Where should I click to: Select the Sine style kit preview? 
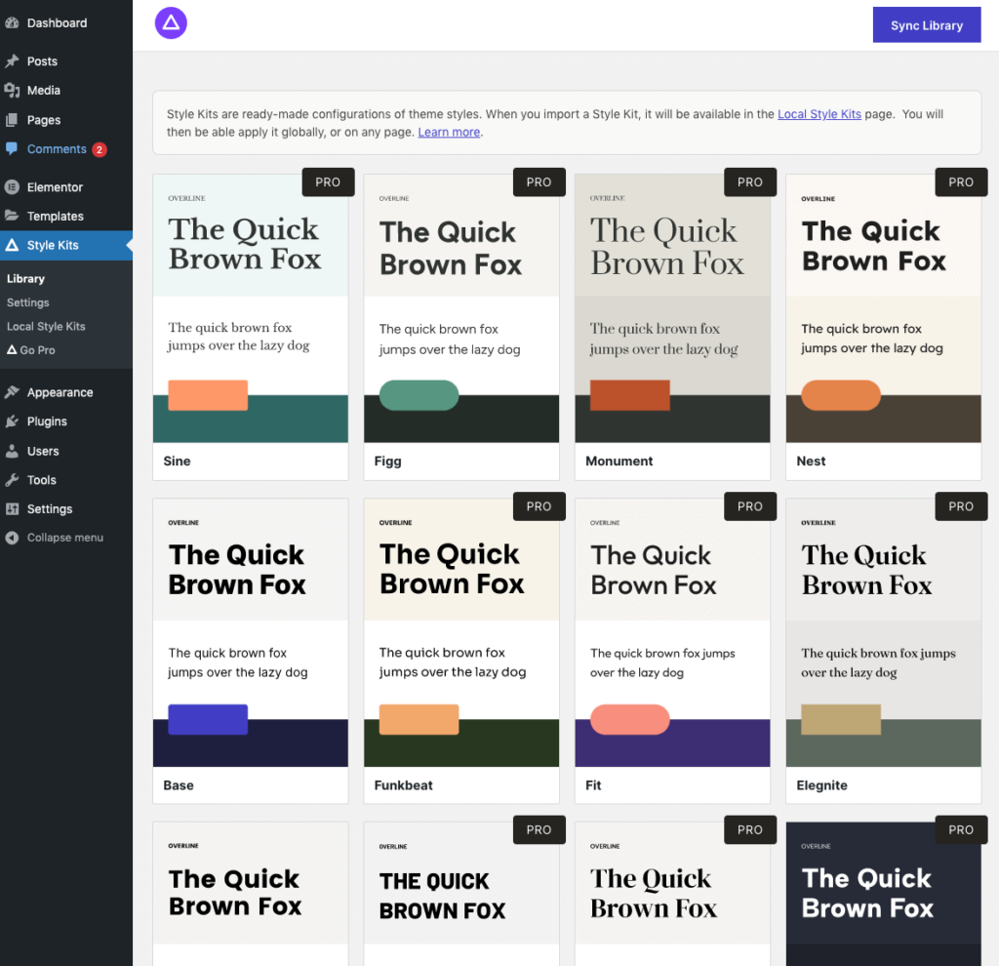251,308
